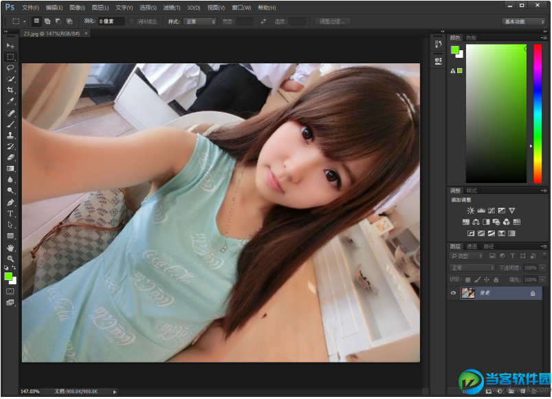Select the Zoom tool
The width and height of the screenshot is (552, 399).
click(x=10, y=259)
